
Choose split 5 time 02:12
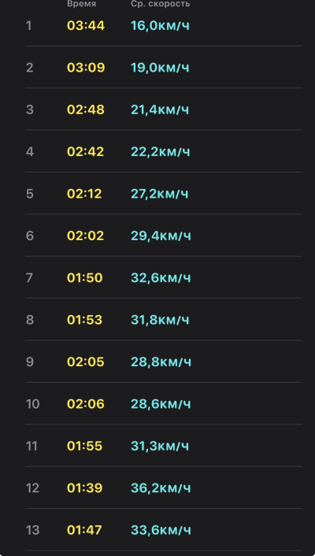click(x=84, y=194)
